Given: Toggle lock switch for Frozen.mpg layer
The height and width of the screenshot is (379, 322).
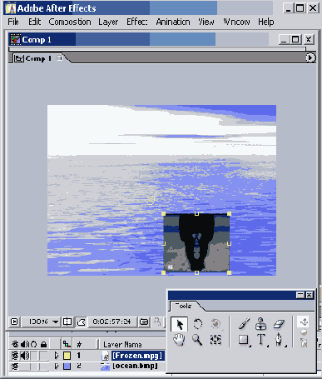Looking at the screenshot, I should (x=43, y=355).
